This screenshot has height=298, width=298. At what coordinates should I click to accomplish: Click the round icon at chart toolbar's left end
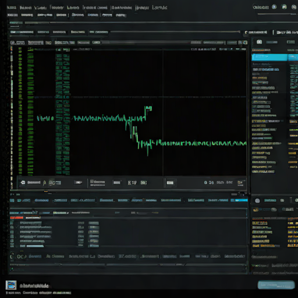pyautogui.click(x=23, y=182)
